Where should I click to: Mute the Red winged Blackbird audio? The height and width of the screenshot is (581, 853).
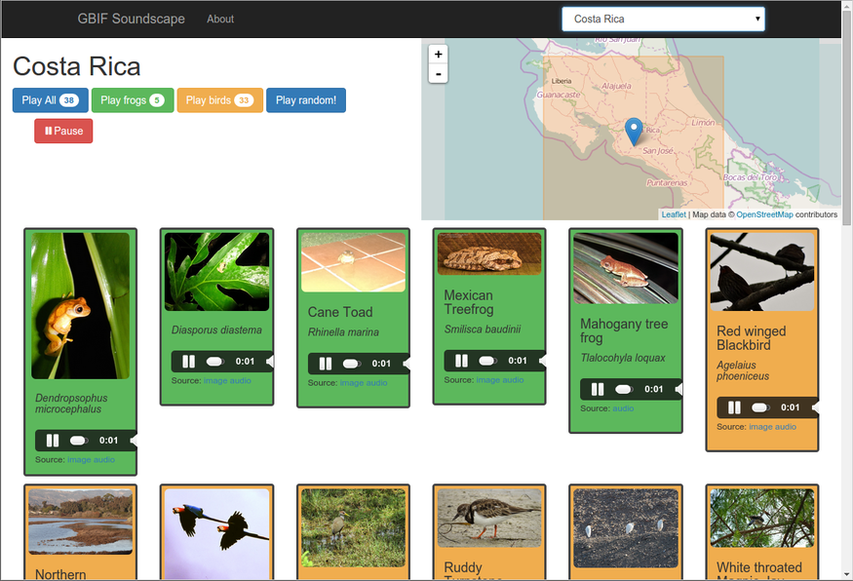[815, 407]
